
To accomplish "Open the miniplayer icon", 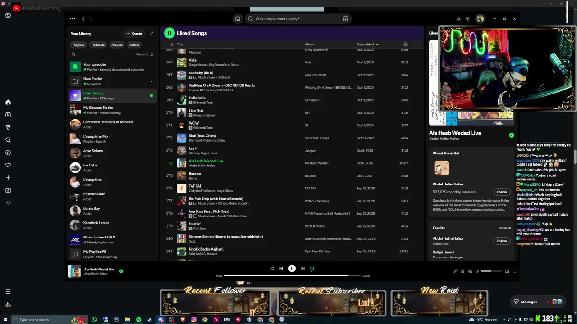I will pyautogui.click(x=507, y=271).
